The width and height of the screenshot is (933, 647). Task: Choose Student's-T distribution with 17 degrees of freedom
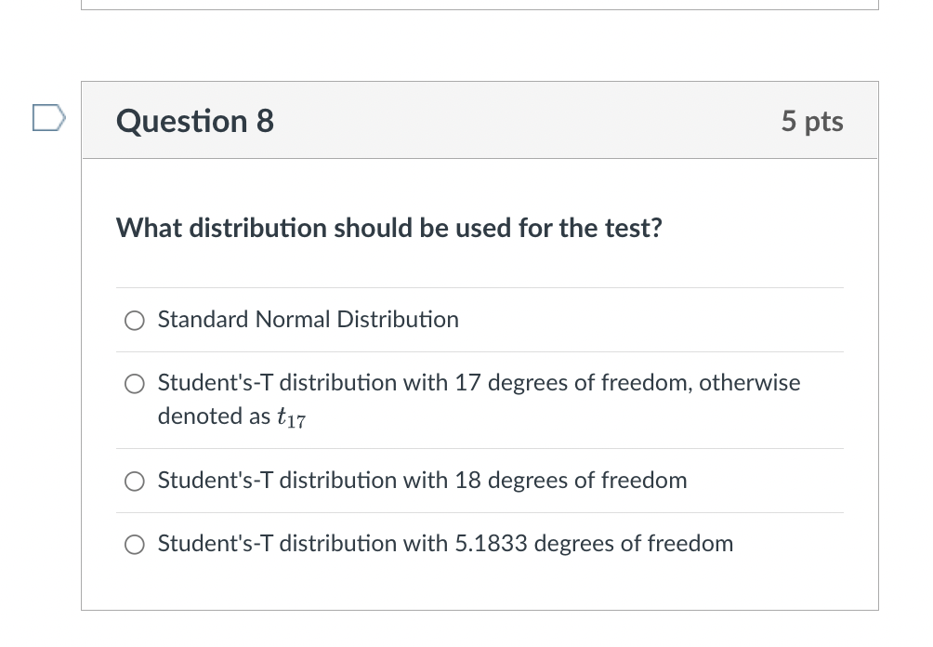pyautogui.click(x=135, y=383)
